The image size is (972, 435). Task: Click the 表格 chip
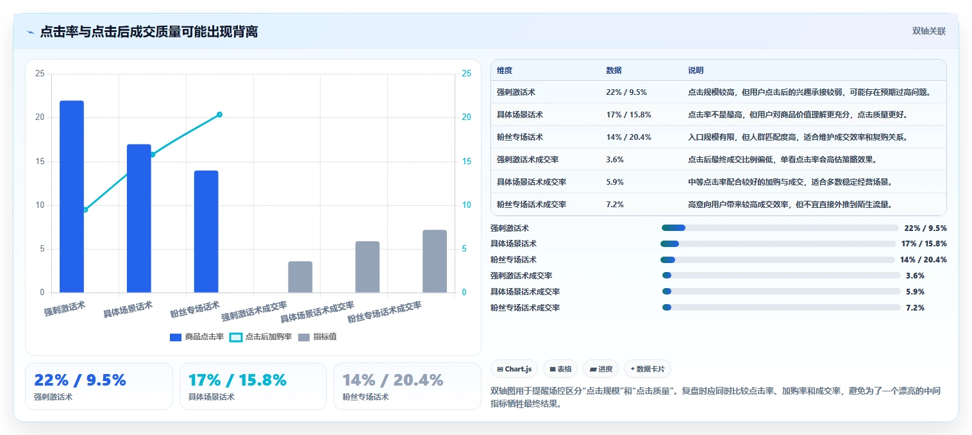(x=560, y=369)
